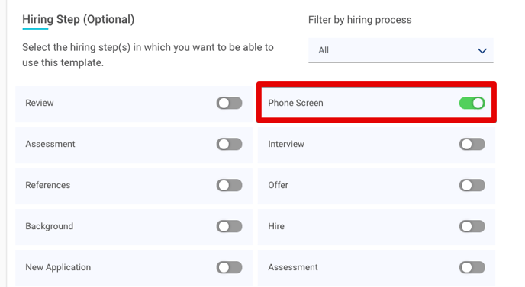Image resolution: width=525 pixels, height=287 pixels.
Task: Click the New Application row label
Action: tap(58, 267)
